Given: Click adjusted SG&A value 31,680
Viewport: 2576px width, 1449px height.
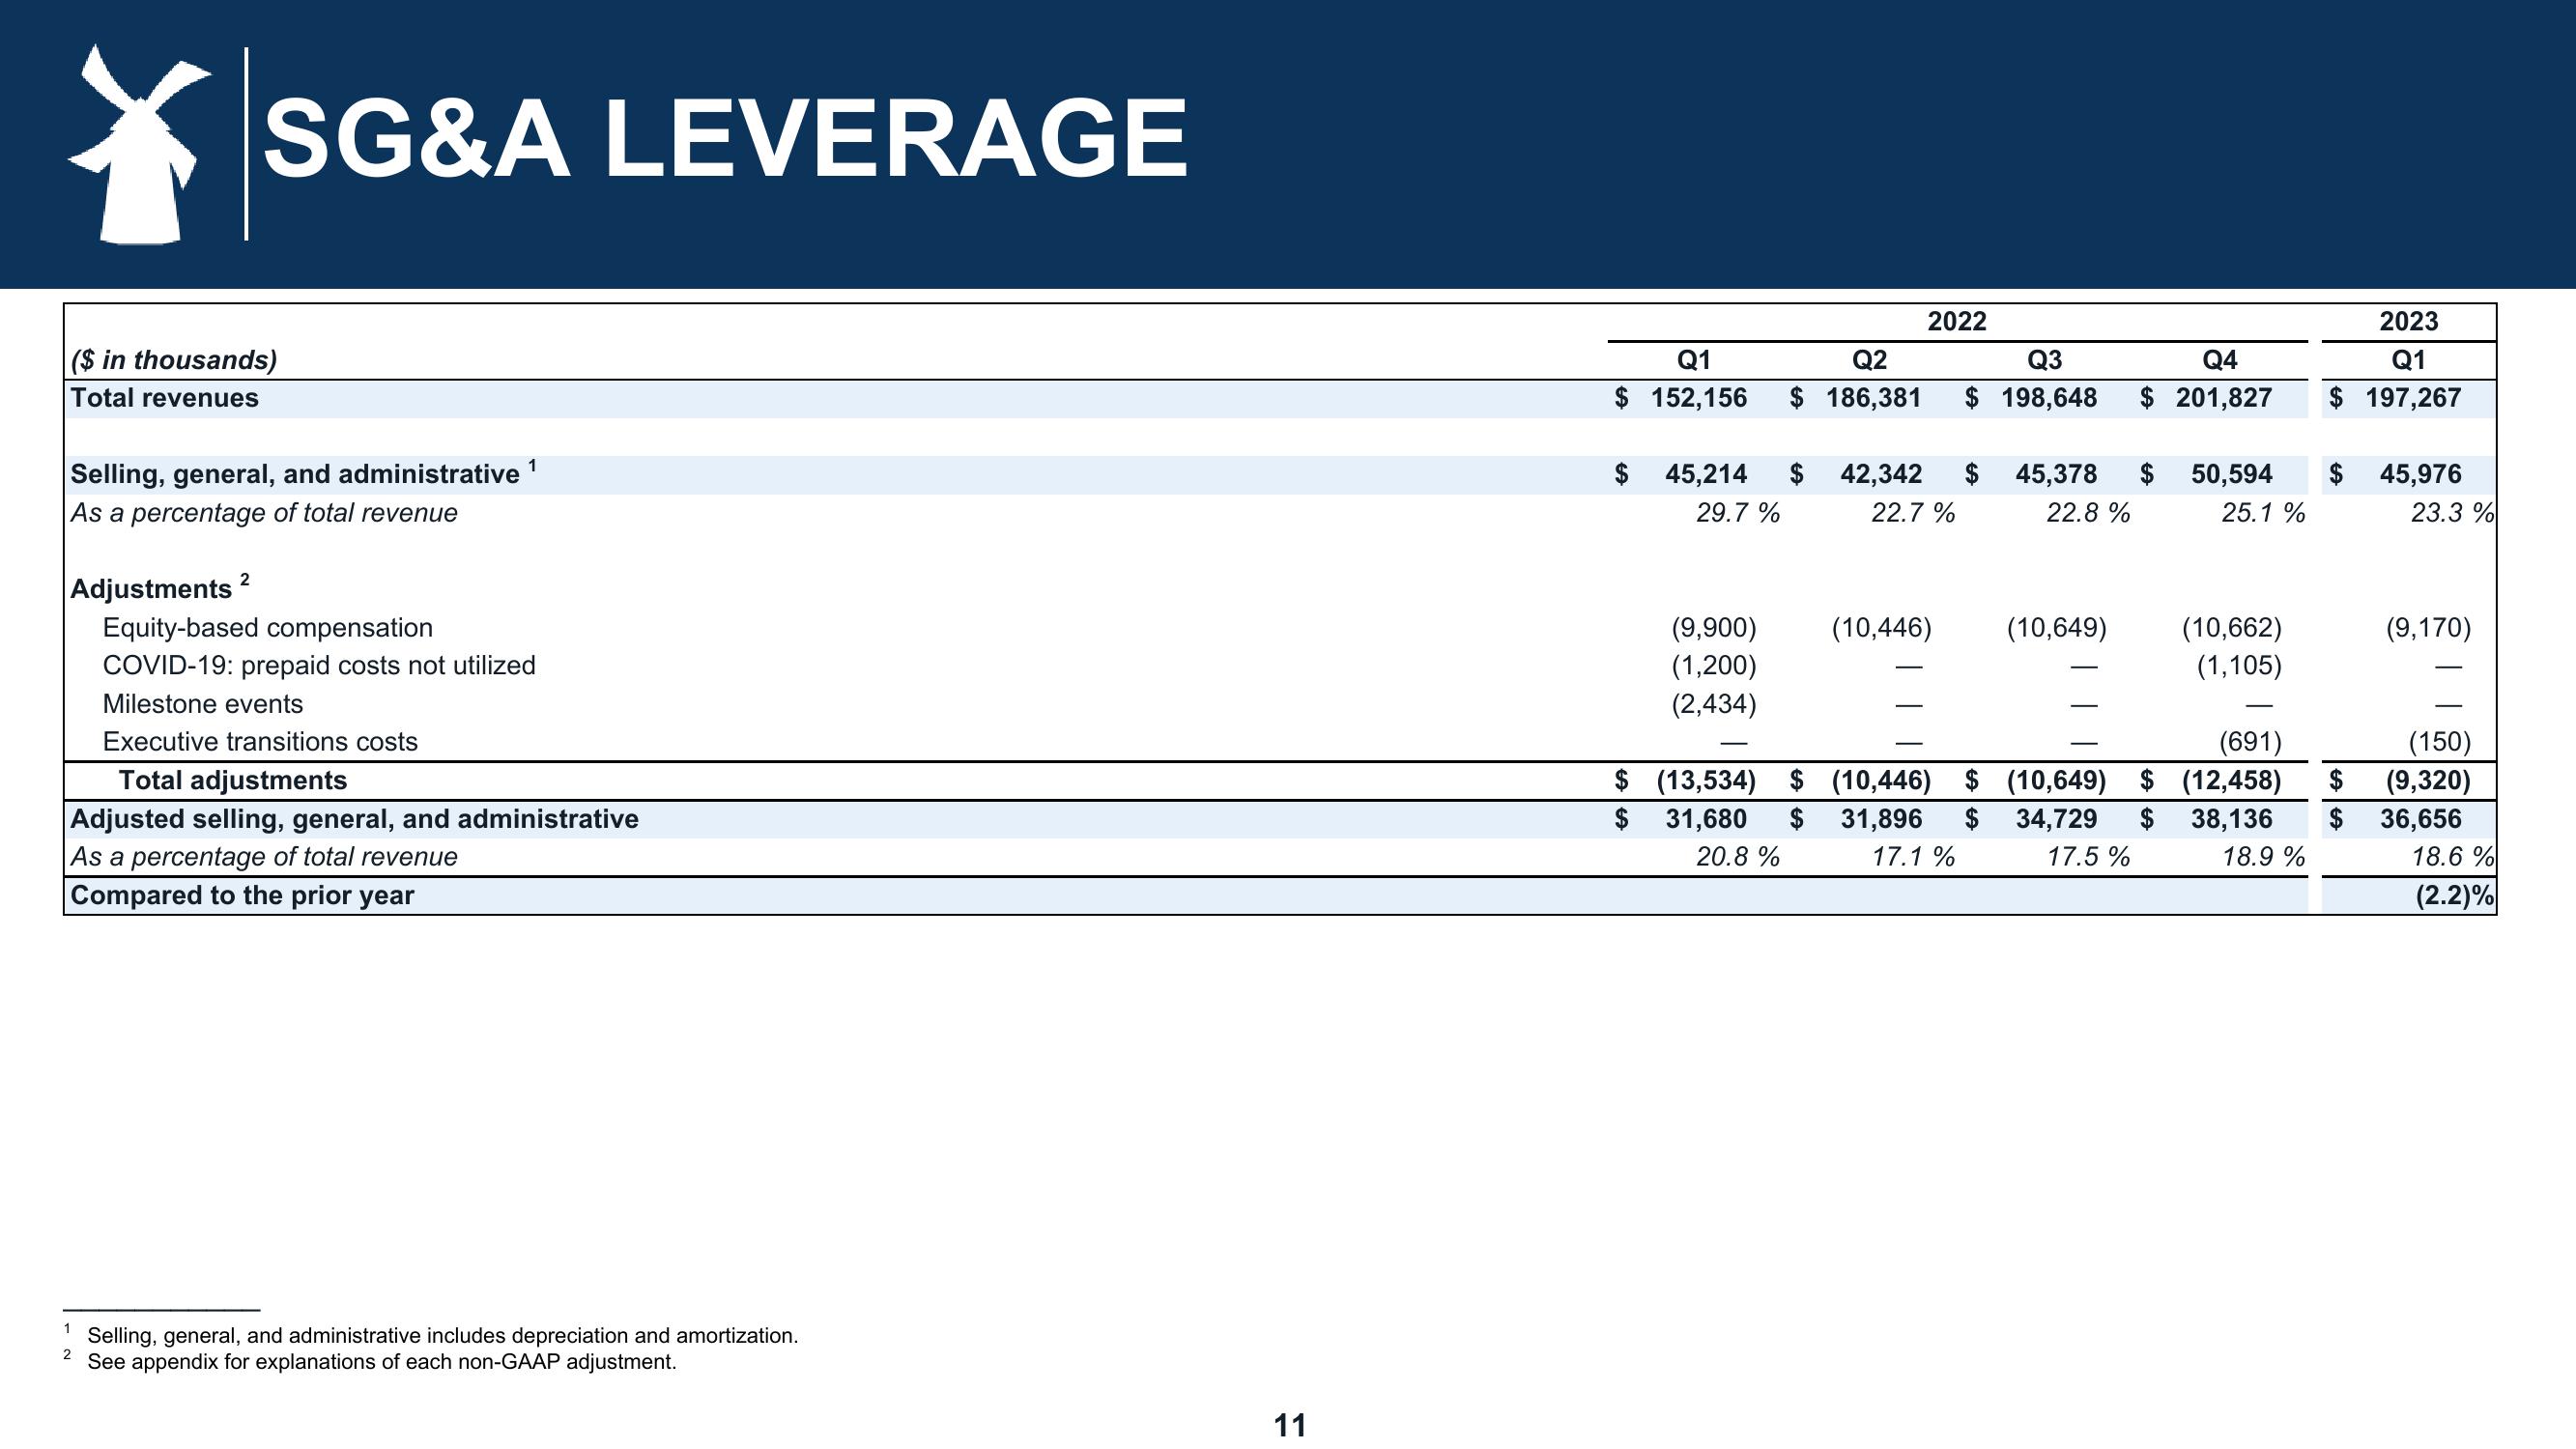Looking at the screenshot, I should point(1705,819).
